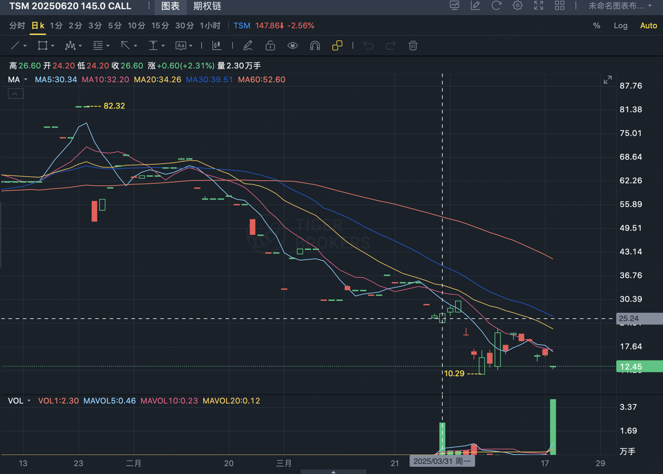This screenshot has width=663, height=474.
Task: Refresh the chart data
Action: 496,6
